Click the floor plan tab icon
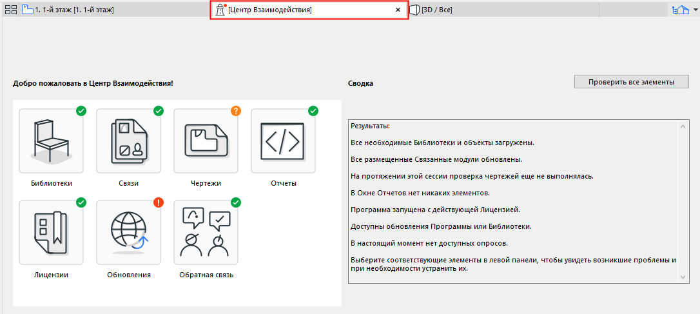The width and height of the screenshot is (700, 314). click(28, 10)
